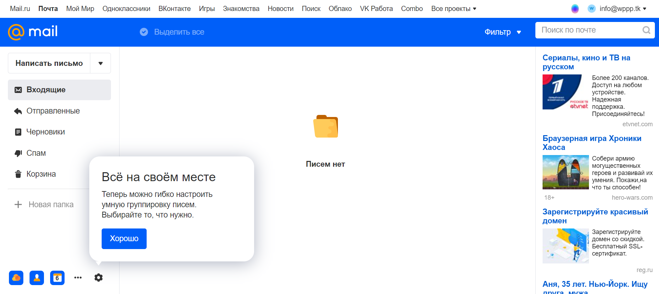This screenshot has height=294, width=659.
Task: Click hero-wars.com source link
Action: (x=632, y=198)
